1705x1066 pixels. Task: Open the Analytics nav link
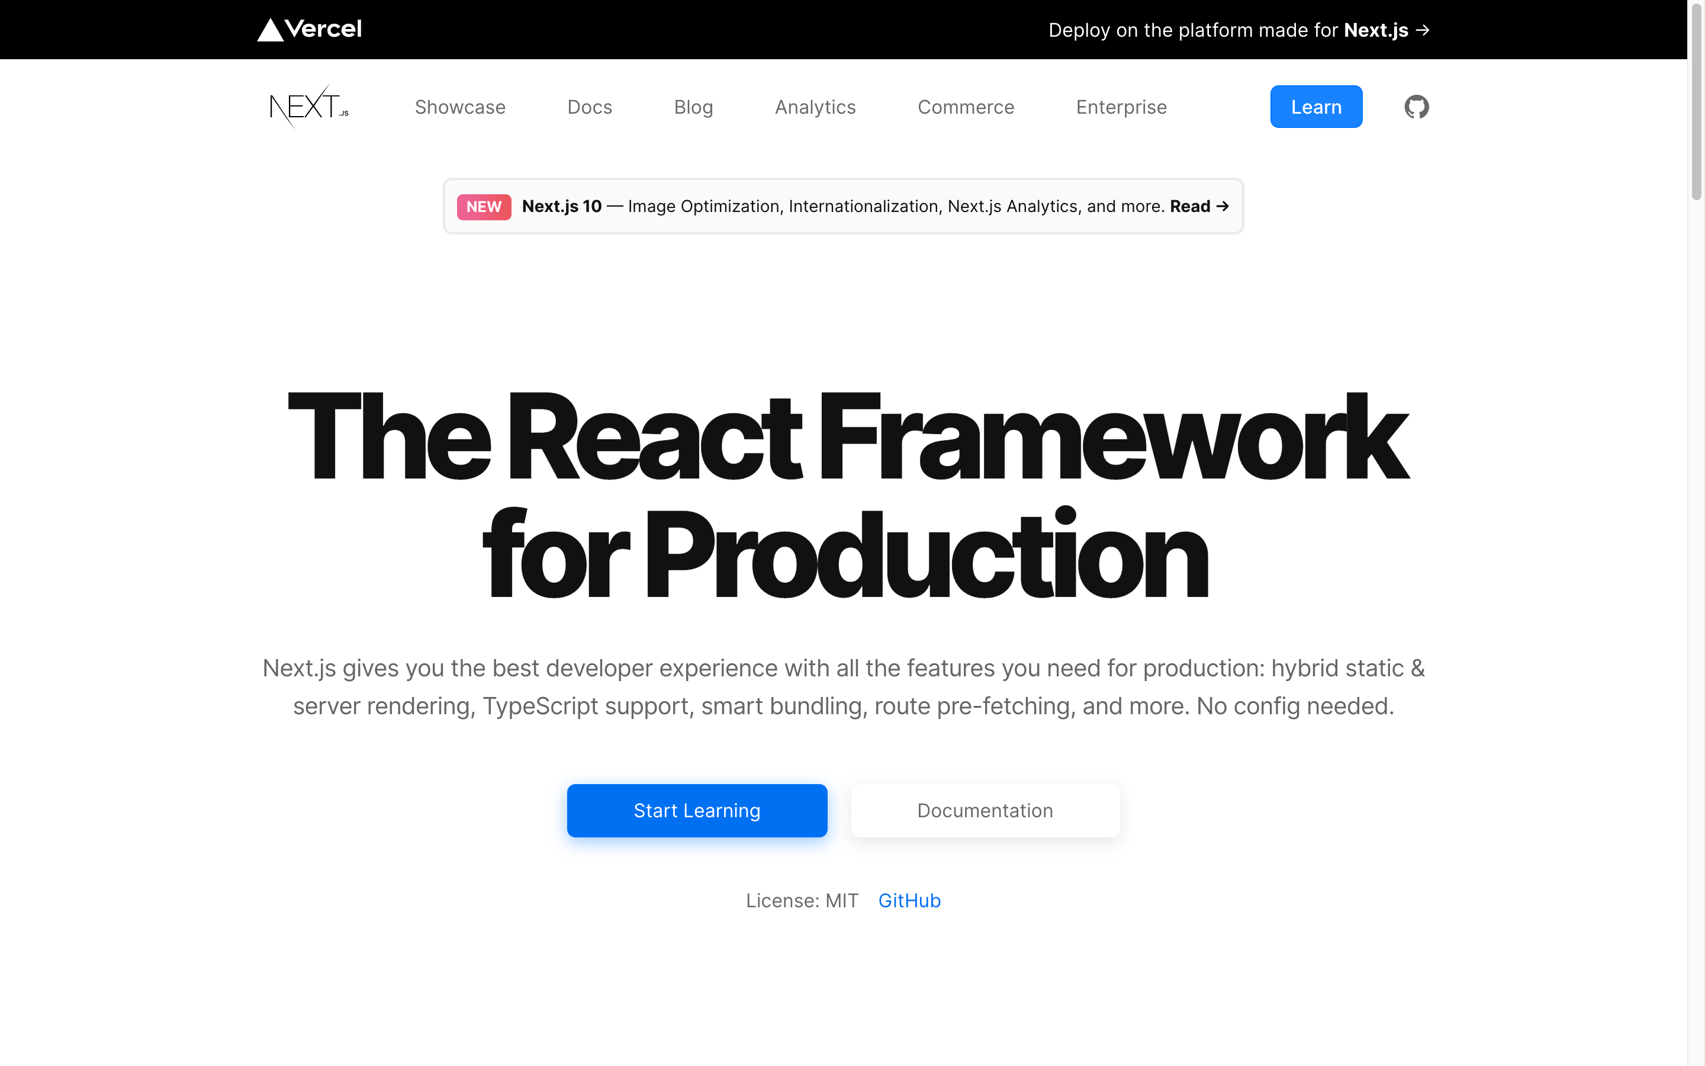pyautogui.click(x=815, y=107)
